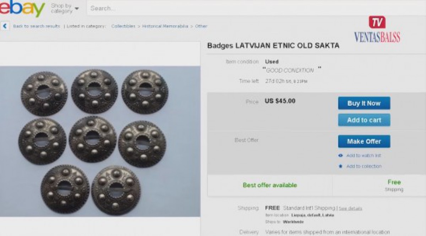Focus the Search input field

(256, 8)
